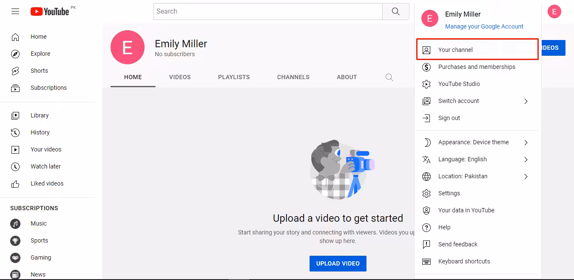
Task: Click the Liked videos thumbs-up icon
Action: (x=15, y=184)
